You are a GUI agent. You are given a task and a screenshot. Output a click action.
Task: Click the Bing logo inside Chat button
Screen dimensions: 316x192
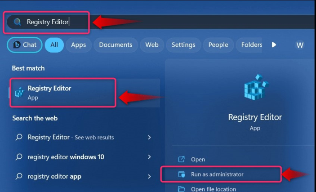point(17,45)
